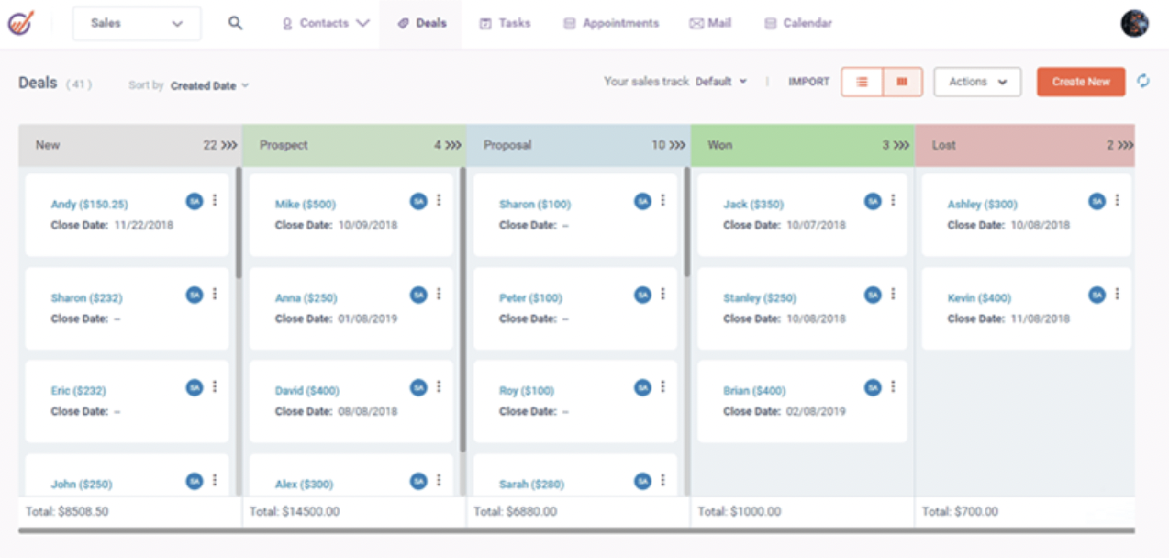This screenshot has height=558, width=1169.
Task: Click the user profile avatar
Action: point(1135,24)
